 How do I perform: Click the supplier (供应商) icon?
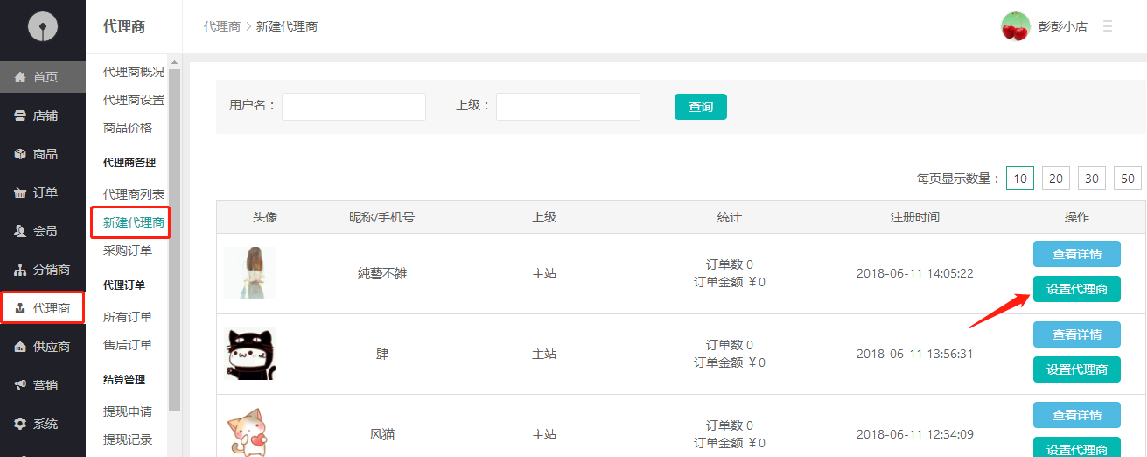pos(20,347)
